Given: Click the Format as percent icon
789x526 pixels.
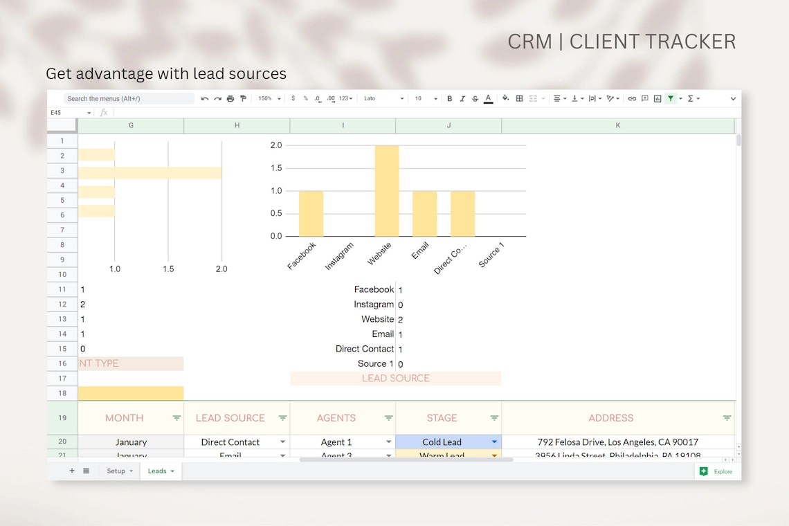Looking at the screenshot, I should tap(305, 98).
